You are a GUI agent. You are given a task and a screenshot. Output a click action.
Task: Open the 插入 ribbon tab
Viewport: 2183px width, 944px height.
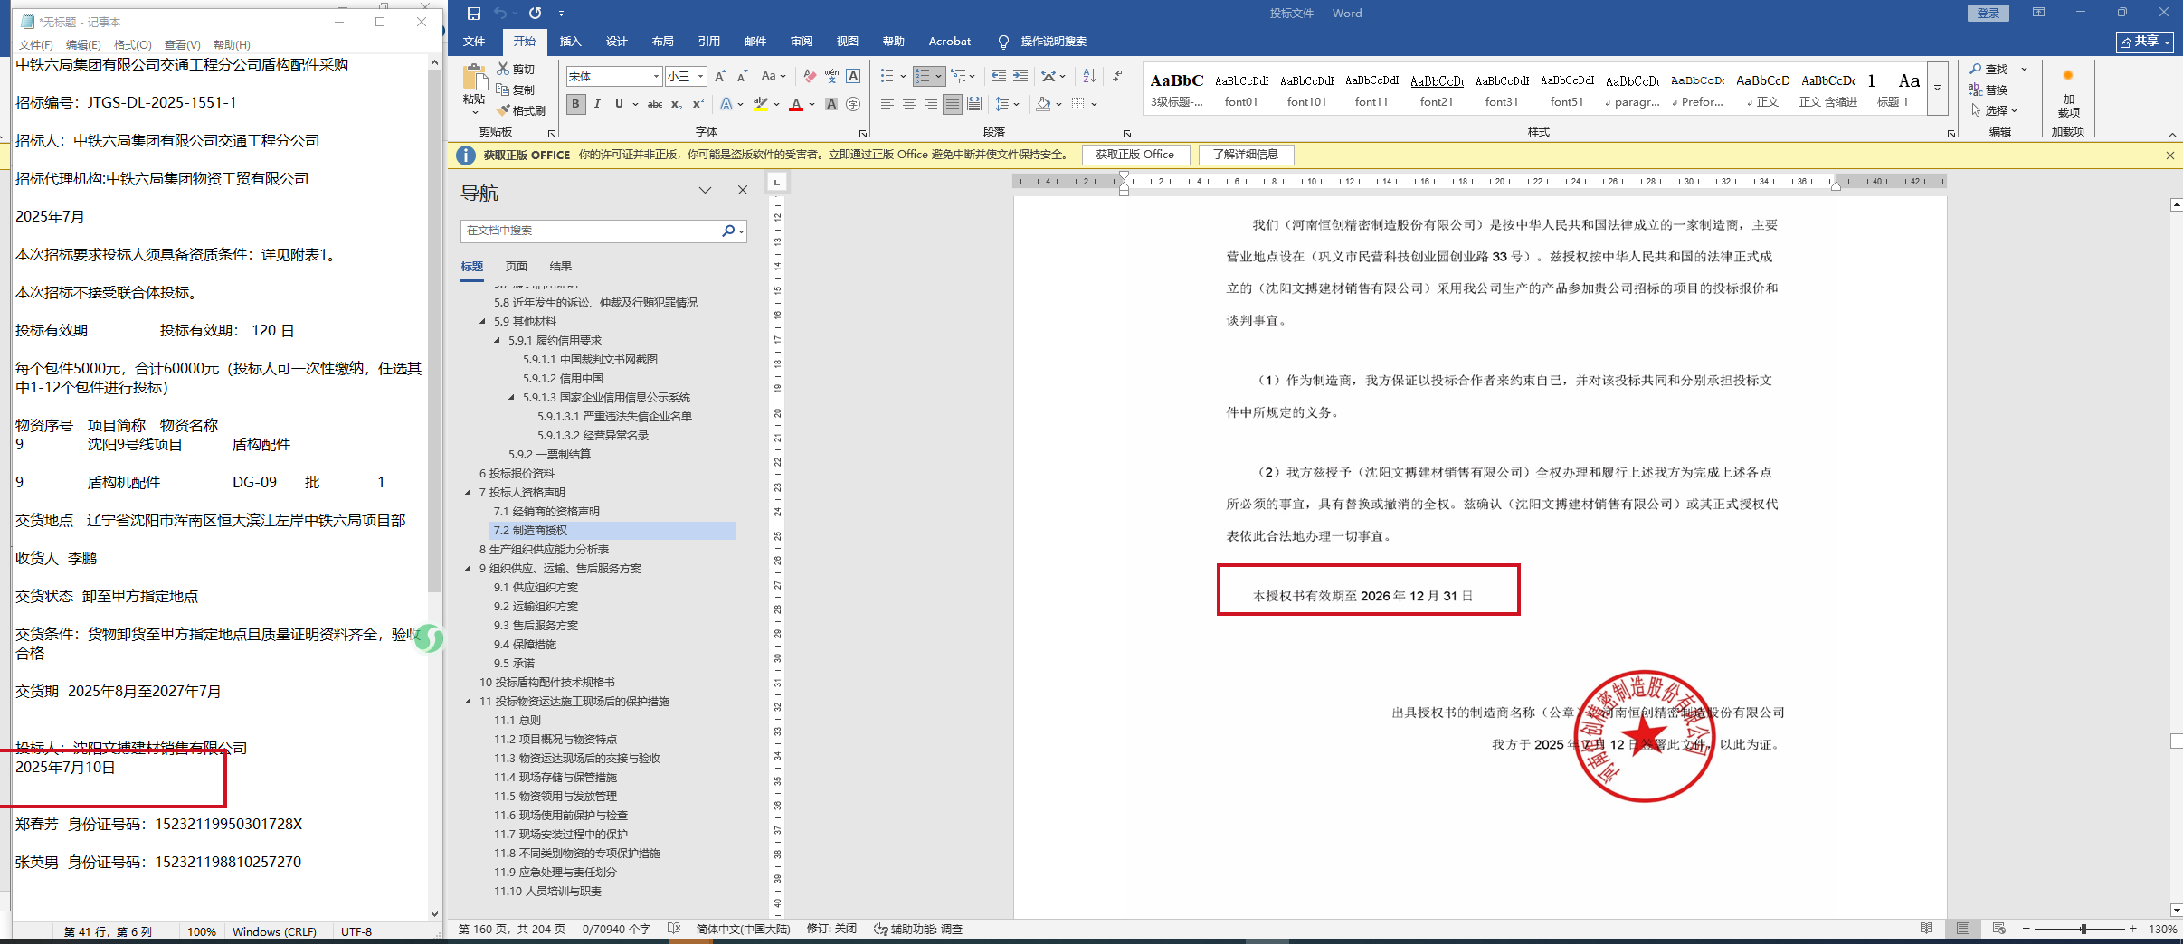point(570,42)
